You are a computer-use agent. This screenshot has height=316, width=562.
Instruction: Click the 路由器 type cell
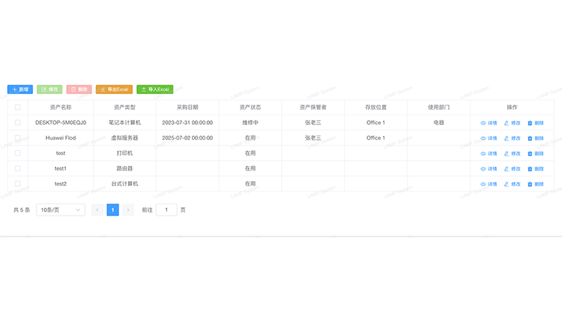pos(124,169)
